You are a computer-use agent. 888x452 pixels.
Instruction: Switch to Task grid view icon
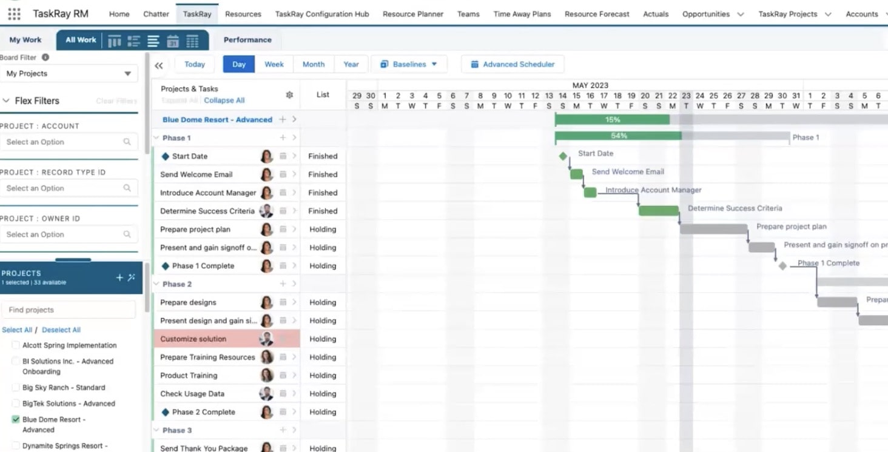coord(192,41)
